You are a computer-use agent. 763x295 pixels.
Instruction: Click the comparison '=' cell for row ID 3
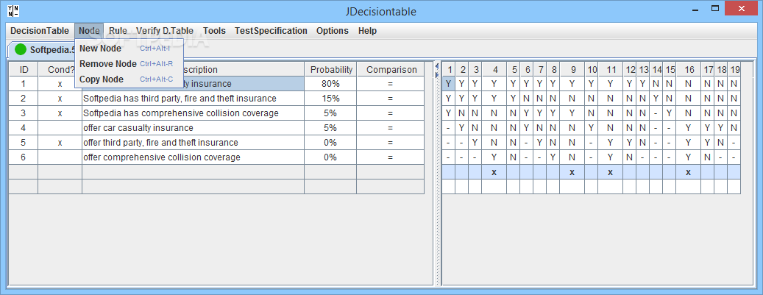(391, 113)
